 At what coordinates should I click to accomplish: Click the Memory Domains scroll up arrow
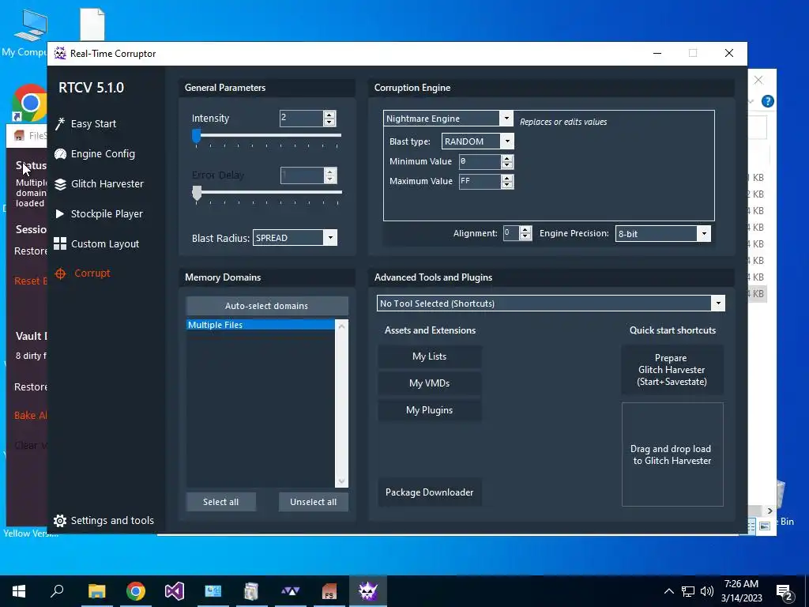(x=341, y=326)
